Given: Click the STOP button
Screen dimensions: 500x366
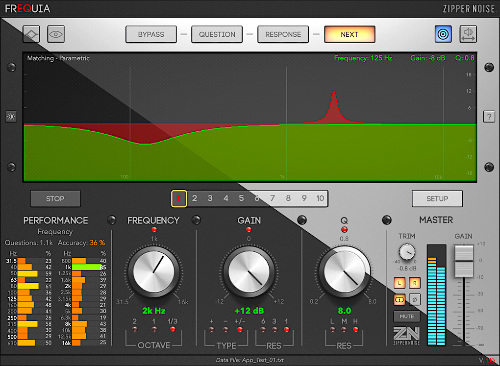Looking at the screenshot, I should click(x=55, y=198).
